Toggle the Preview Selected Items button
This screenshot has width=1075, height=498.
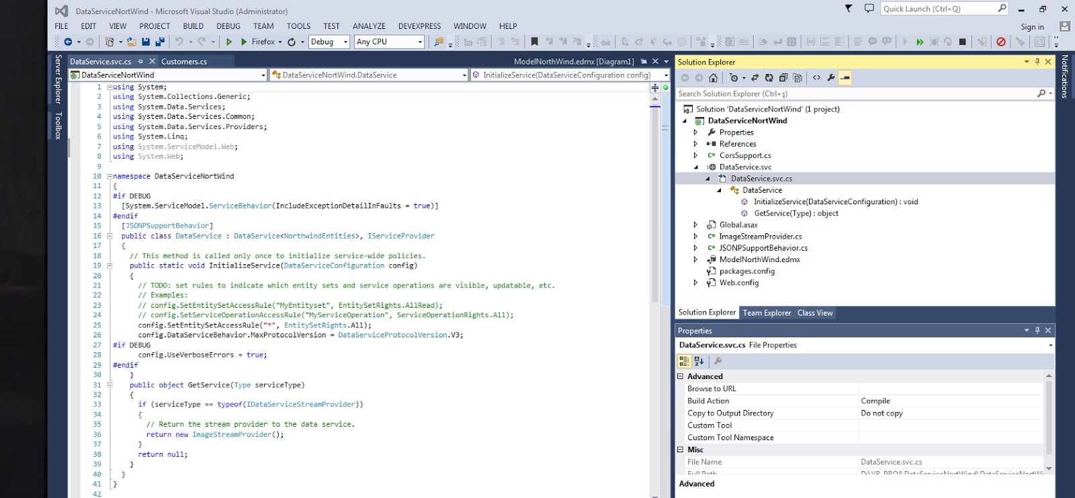coord(845,78)
